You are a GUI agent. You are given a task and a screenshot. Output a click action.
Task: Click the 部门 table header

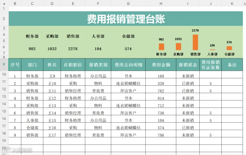(32, 65)
